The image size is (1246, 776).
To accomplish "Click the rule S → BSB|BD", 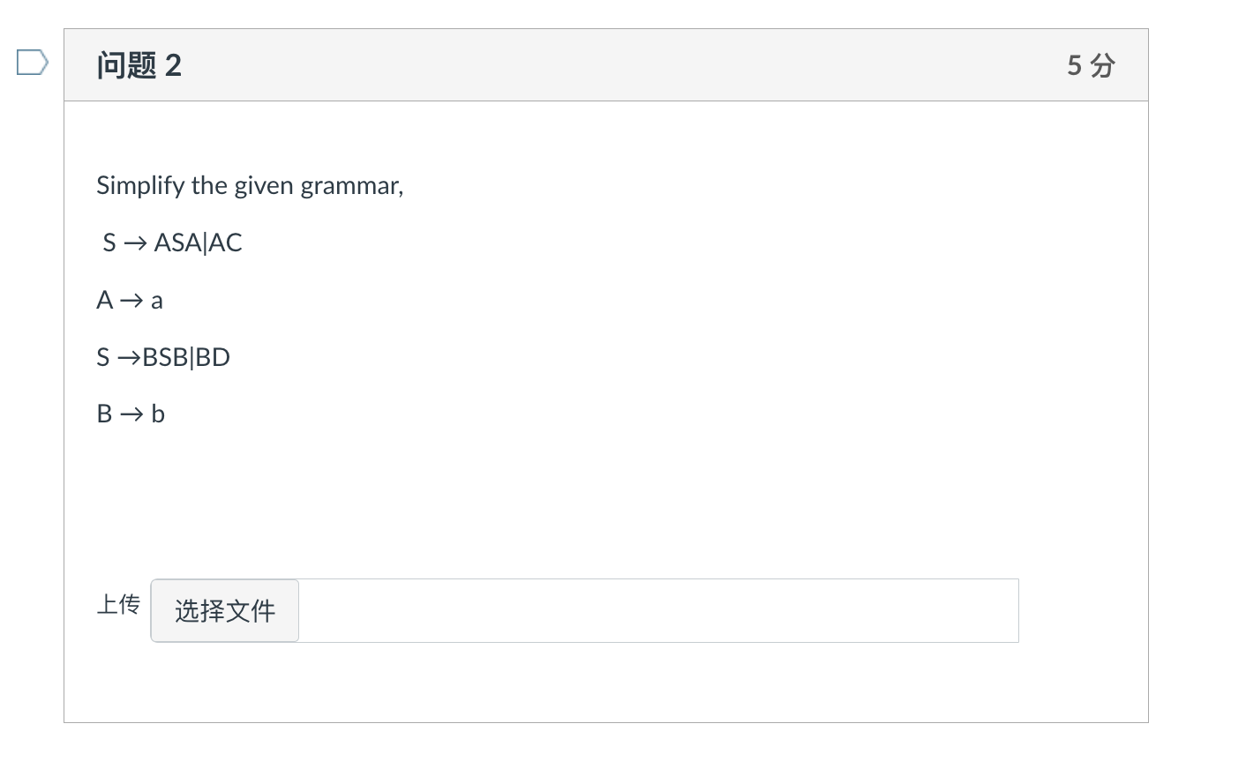I will coord(162,356).
